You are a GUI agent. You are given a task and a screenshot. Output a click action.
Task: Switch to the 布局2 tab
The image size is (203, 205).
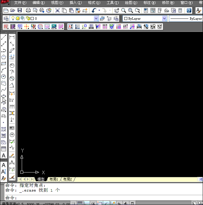pos(68,179)
